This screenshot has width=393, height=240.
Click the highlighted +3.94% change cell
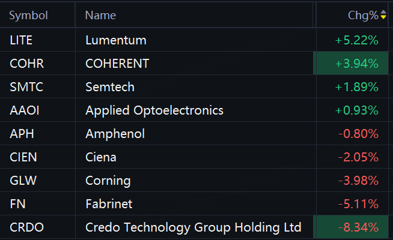point(351,64)
